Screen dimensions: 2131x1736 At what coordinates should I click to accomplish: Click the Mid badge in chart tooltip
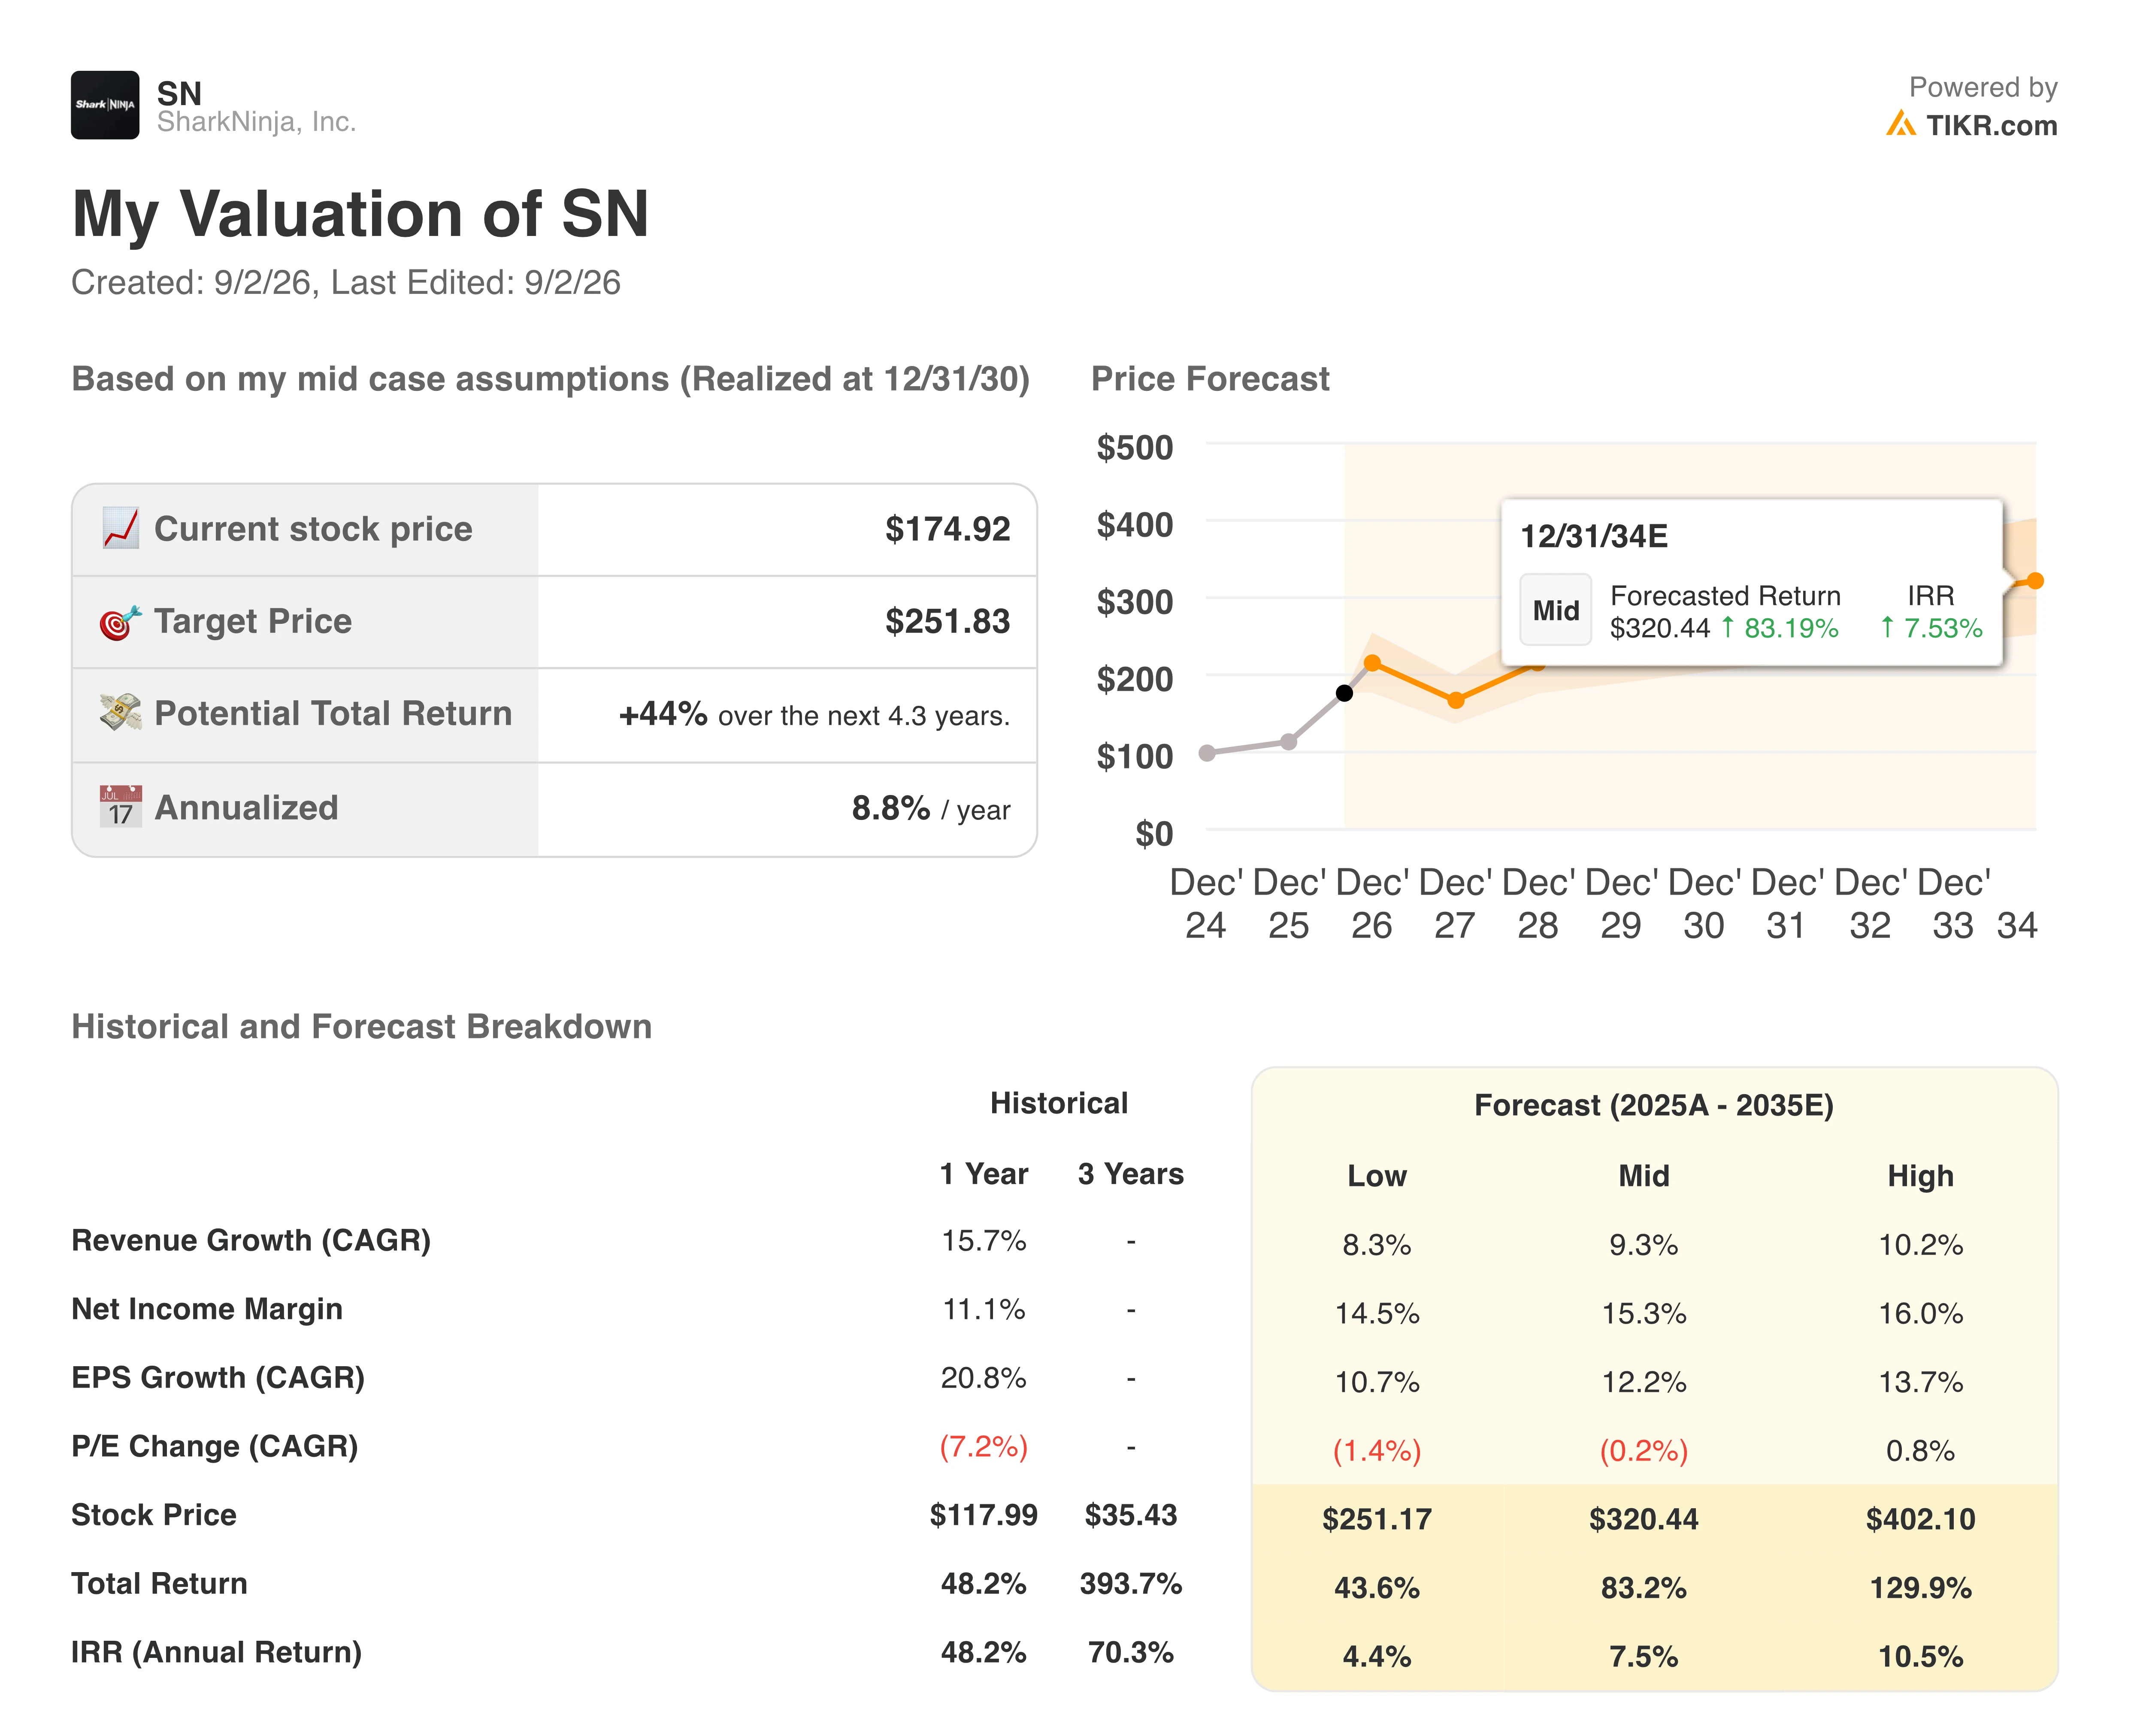click(x=1555, y=610)
